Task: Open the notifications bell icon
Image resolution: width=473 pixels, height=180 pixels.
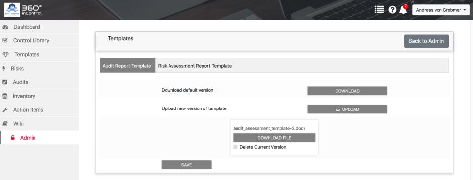Action: (403, 10)
